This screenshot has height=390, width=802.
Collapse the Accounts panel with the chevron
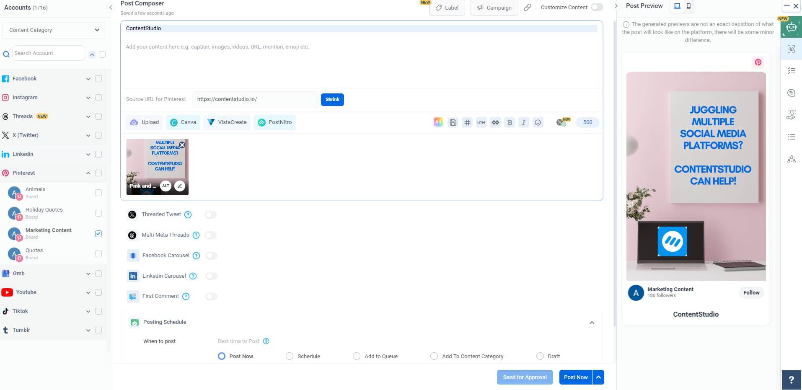pos(111,7)
